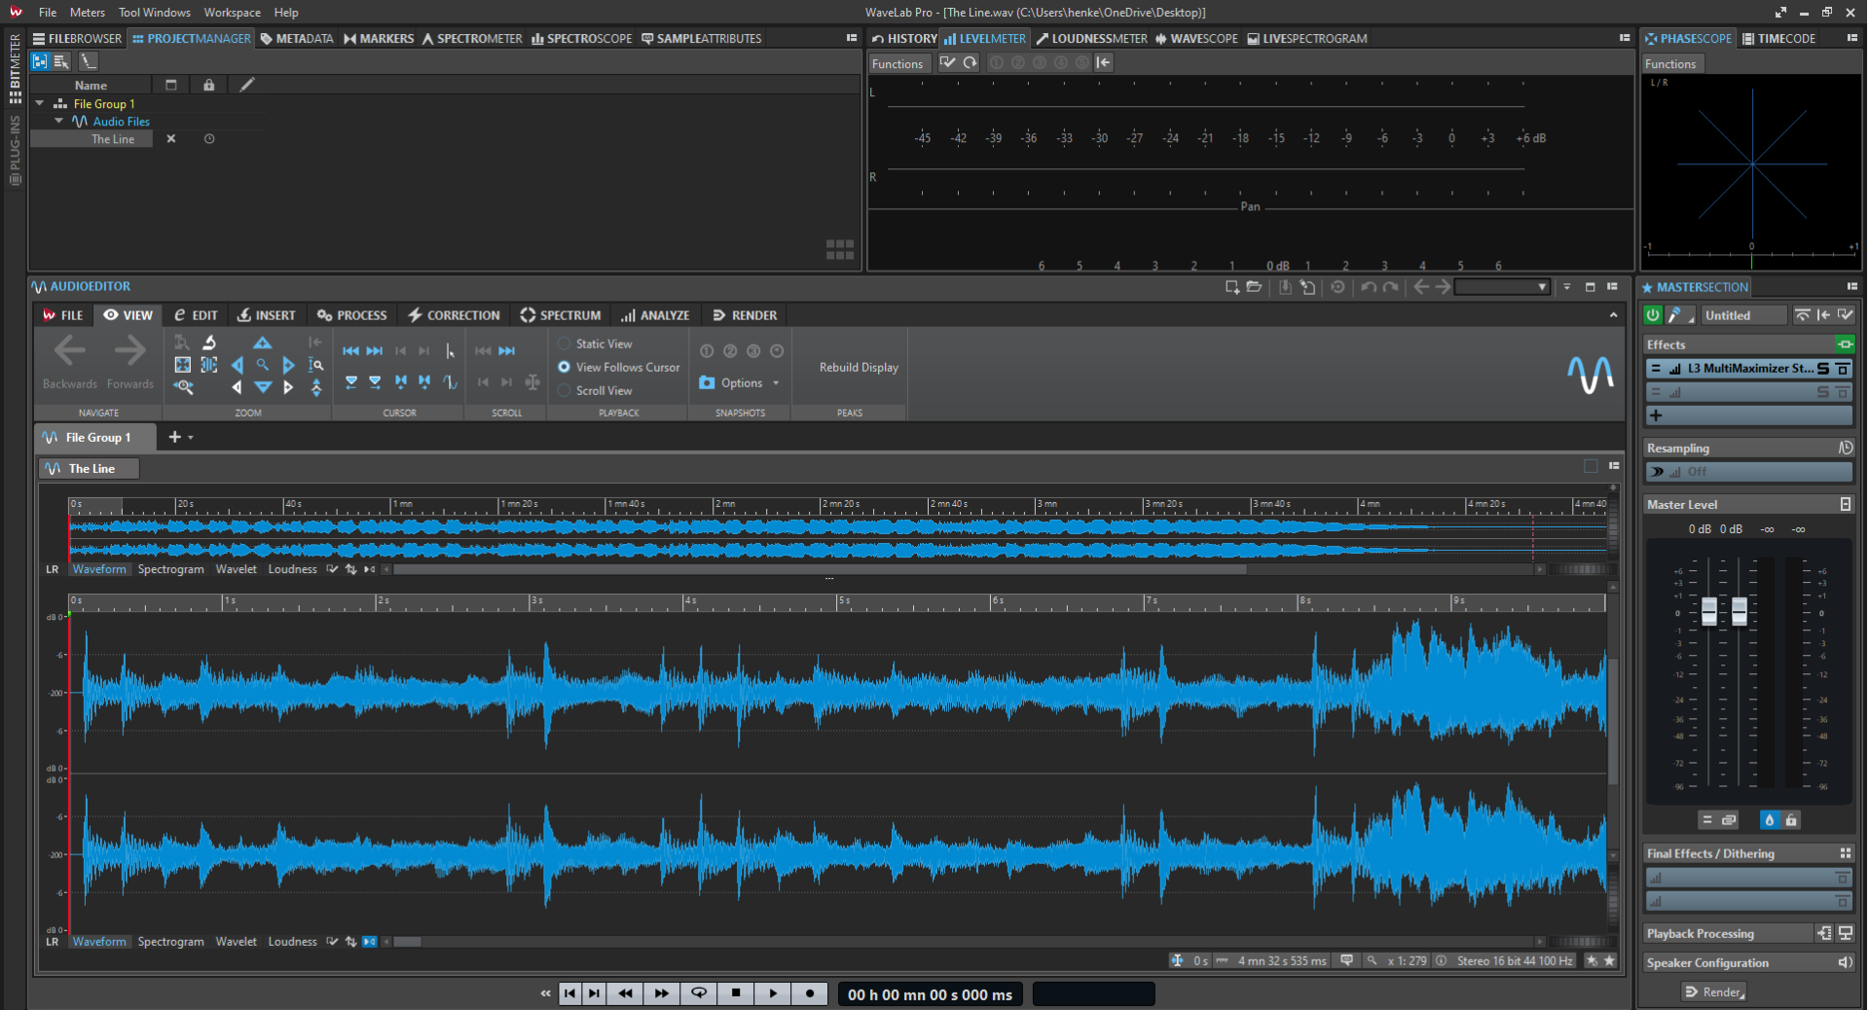Toggle the level meter reset checkmark icon
The image size is (1869, 1010).
click(947, 63)
